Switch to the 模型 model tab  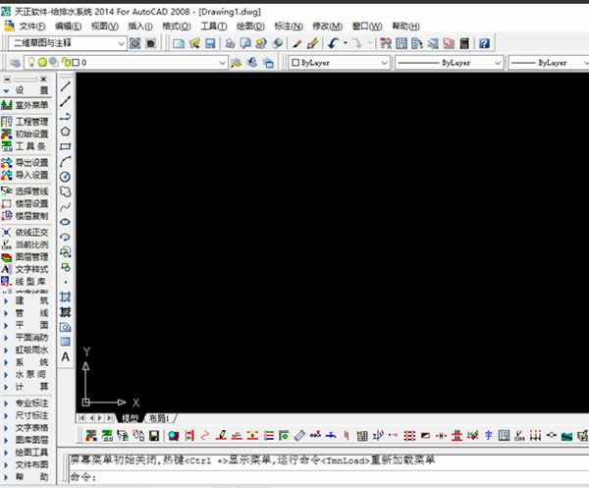coord(130,418)
